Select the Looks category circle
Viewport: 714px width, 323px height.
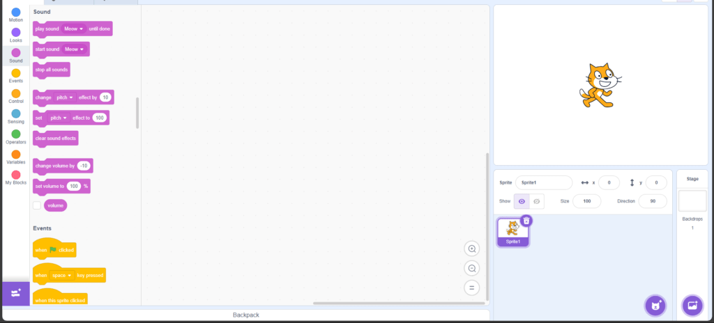click(x=16, y=32)
